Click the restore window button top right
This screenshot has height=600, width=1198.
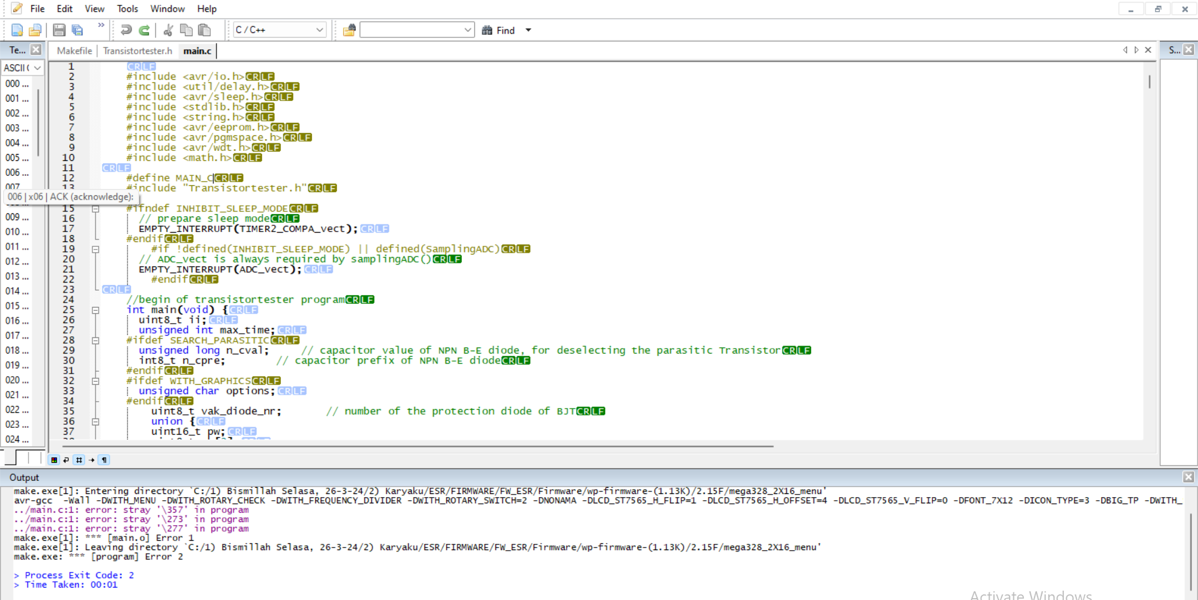[x=1157, y=9]
